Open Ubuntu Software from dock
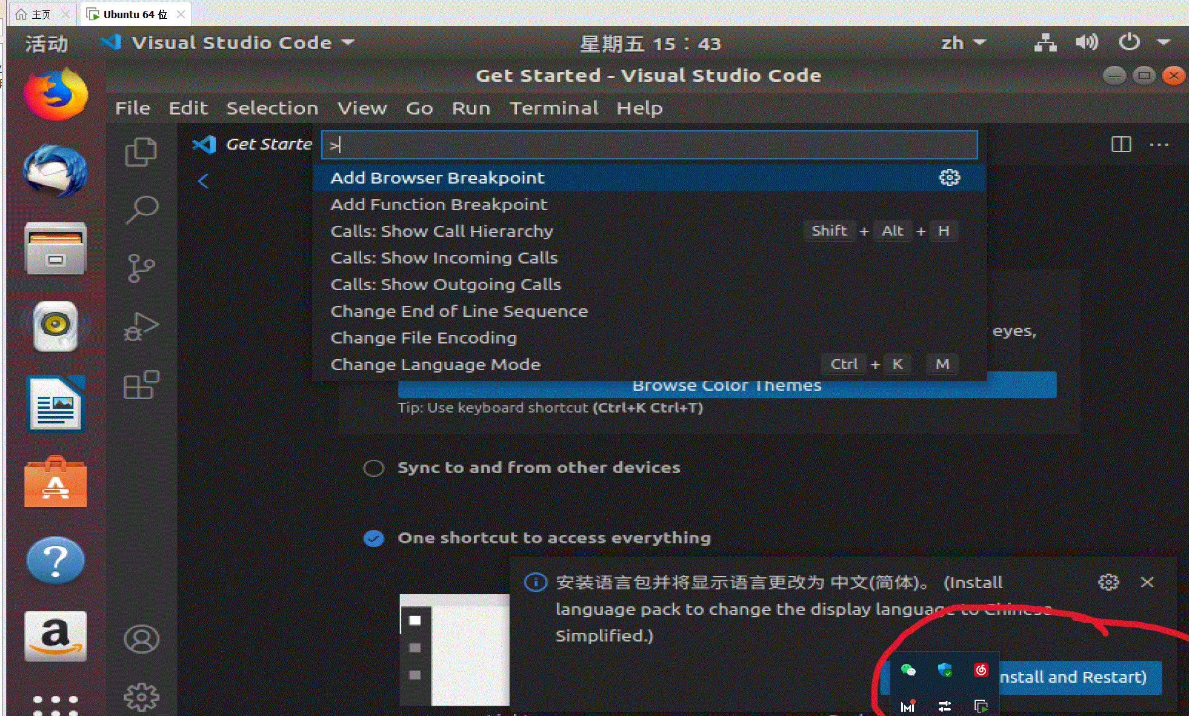The width and height of the screenshot is (1189, 716). click(x=56, y=482)
